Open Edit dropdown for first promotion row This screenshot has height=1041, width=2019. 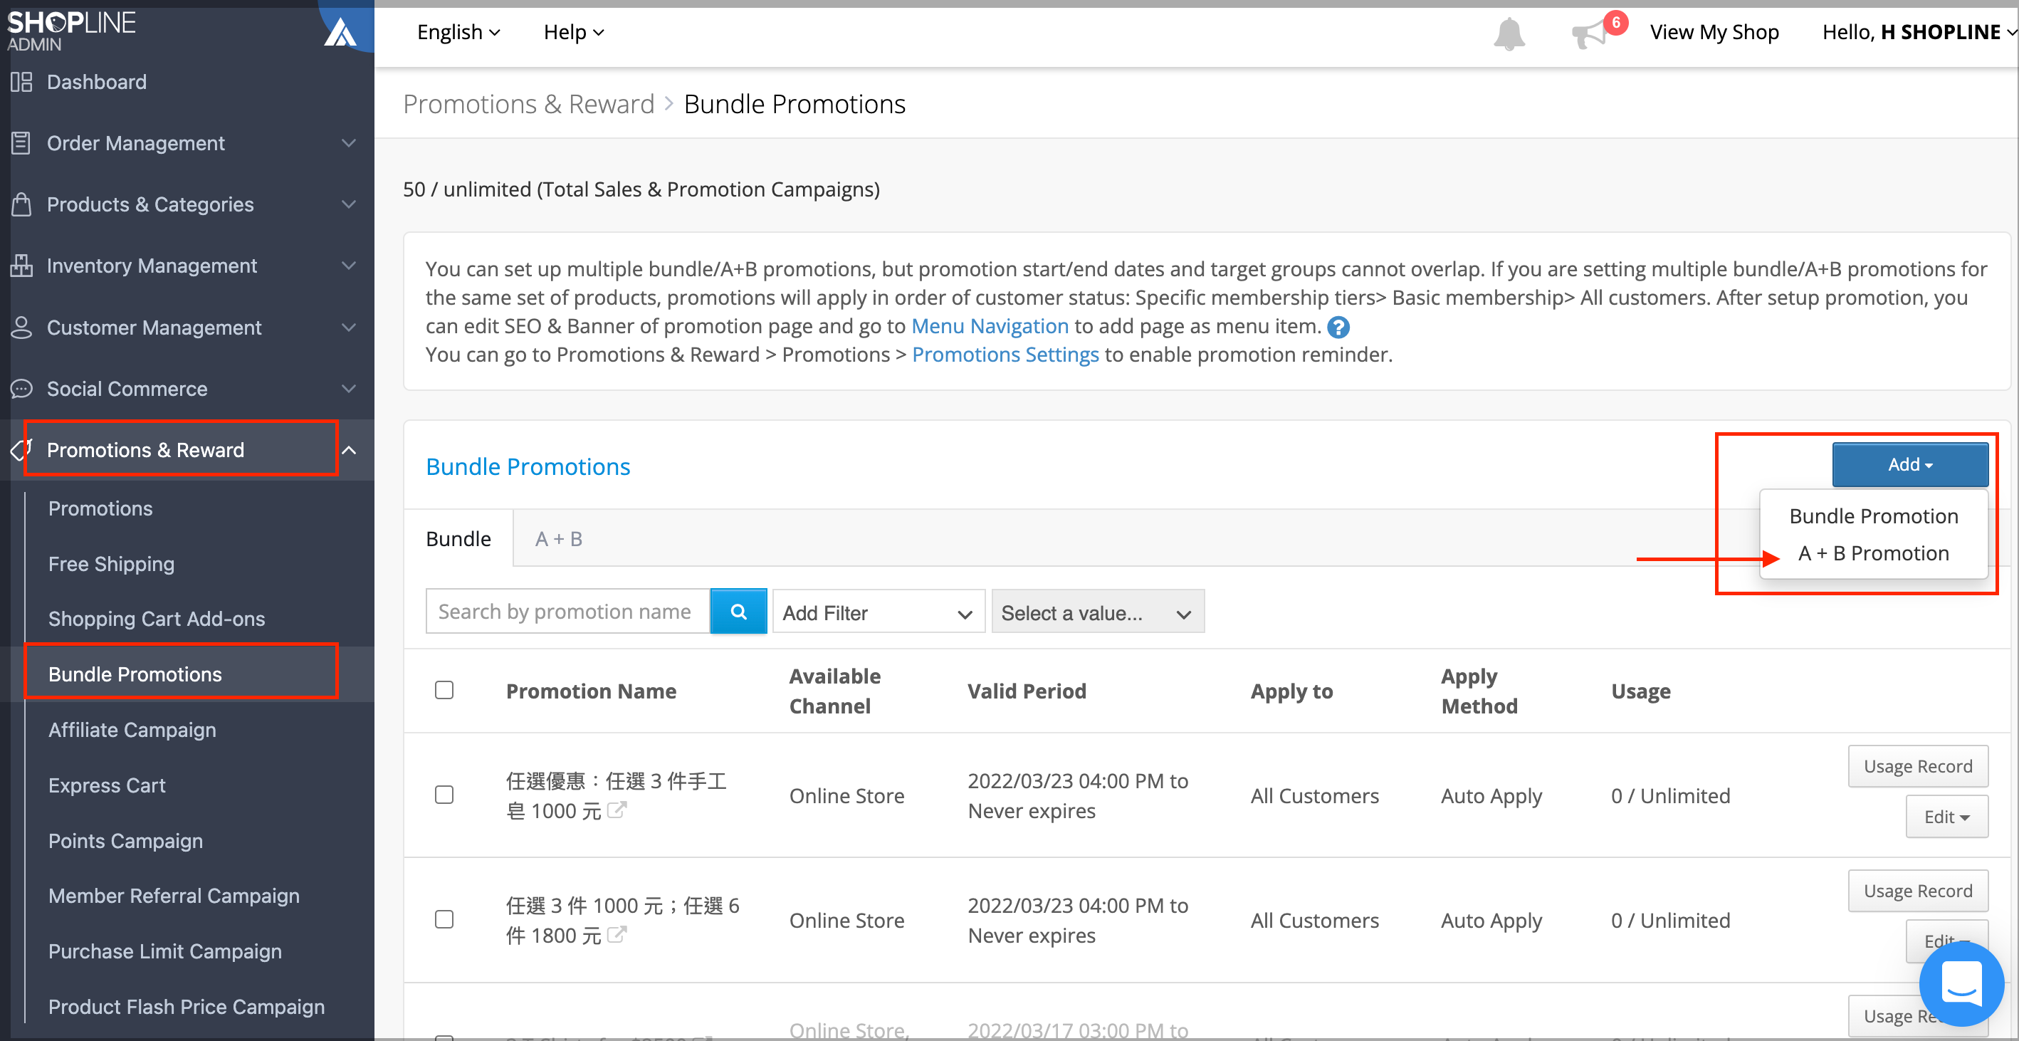point(1947,817)
